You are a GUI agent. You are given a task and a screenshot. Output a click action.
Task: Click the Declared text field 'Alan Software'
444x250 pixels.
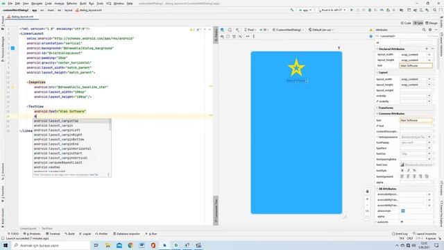pyautogui.click(x=416, y=65)
